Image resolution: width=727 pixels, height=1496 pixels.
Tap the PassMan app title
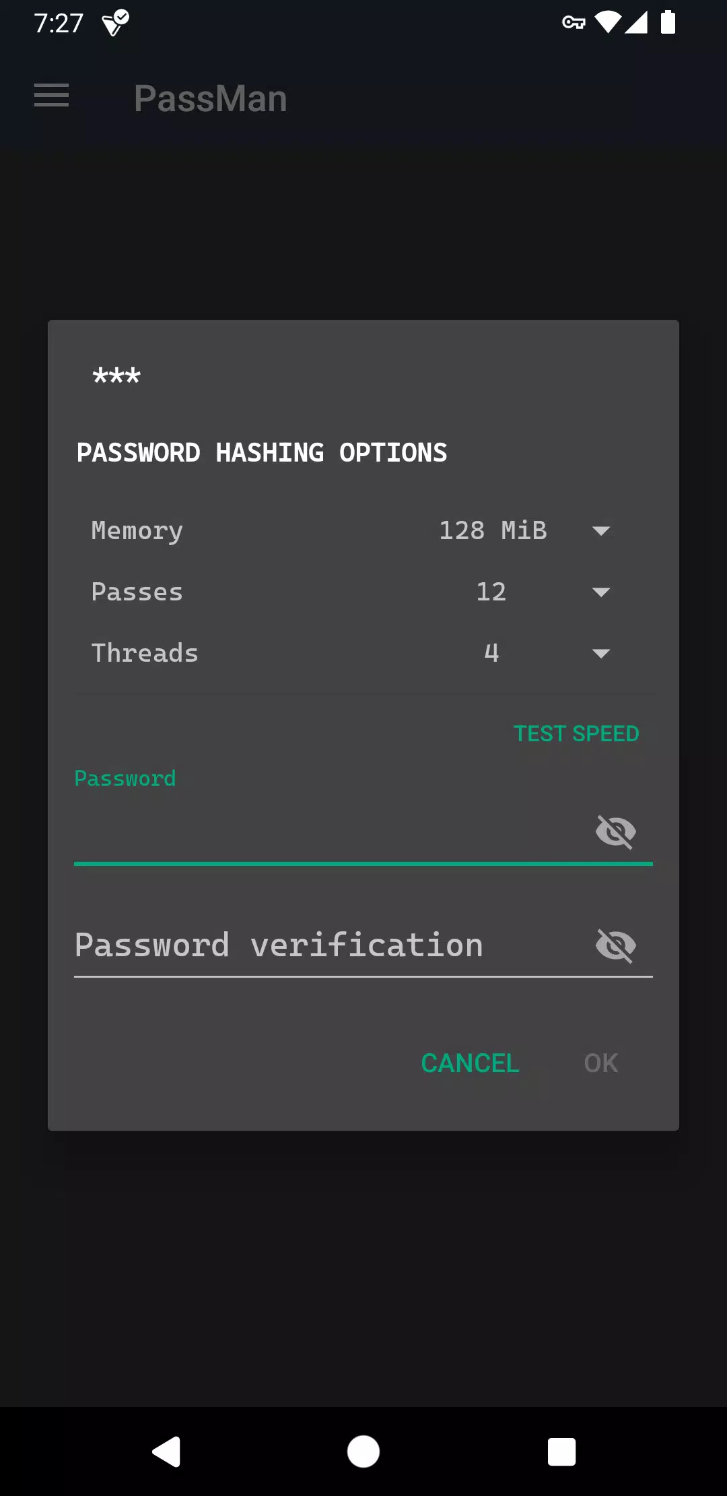tap(211, 98)
